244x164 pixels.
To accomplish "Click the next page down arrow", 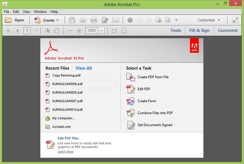I will point(17,31).
